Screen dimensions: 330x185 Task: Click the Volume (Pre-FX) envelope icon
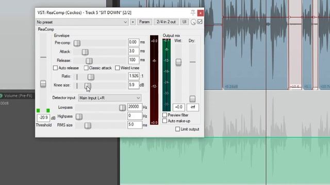[x=1, y=96]
